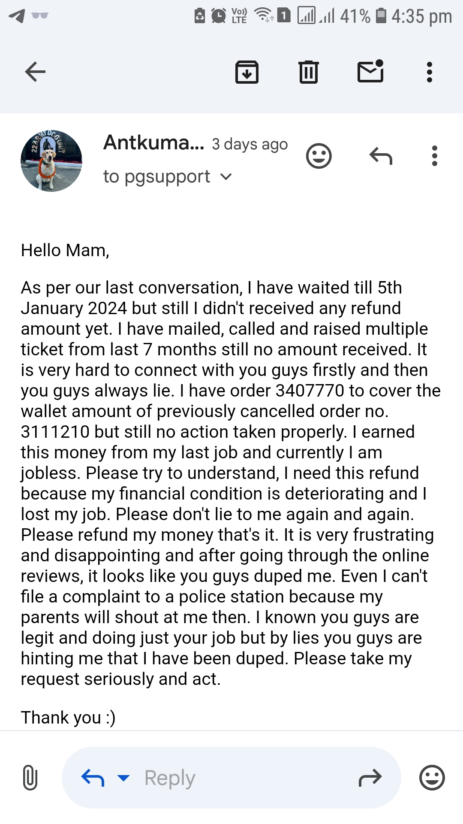The width and height of the screenshot is (463, 824).
Task: Tap the "to pgsupport" recipient line
Action: point(157,177)
